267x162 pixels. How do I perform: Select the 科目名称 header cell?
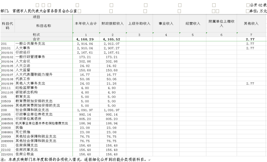click(x=44, y=26)
